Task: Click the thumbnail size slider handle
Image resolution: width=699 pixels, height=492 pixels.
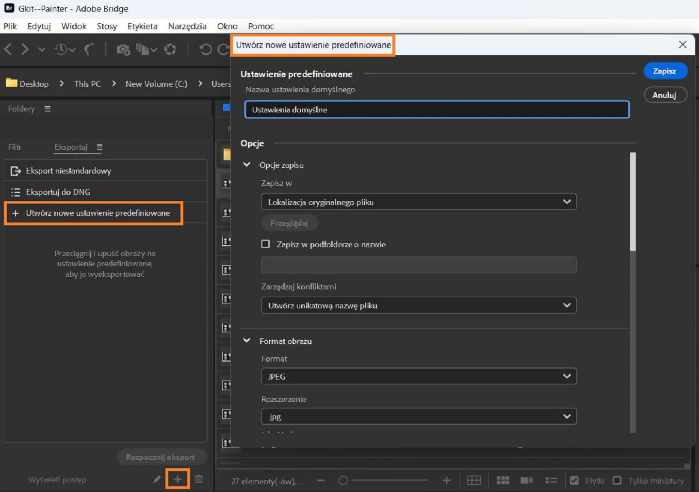Action: point(343,480)
